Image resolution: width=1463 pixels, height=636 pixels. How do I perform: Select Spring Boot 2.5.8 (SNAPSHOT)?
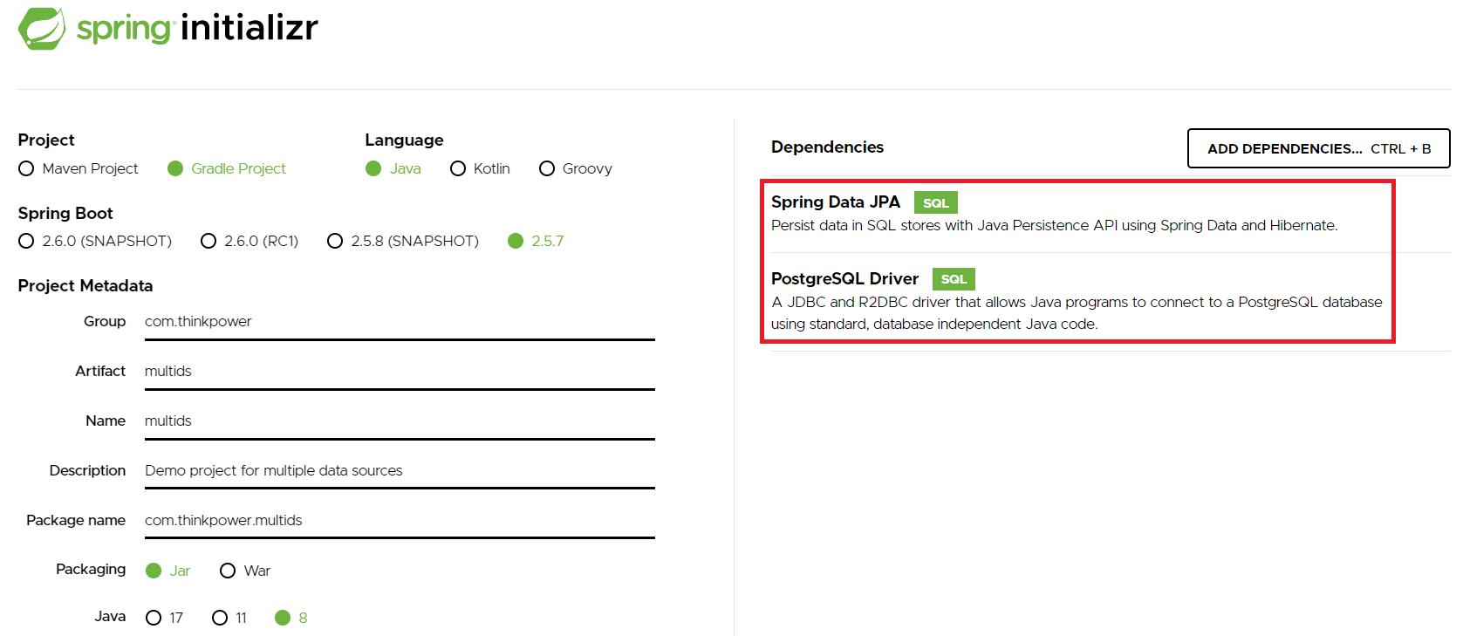click(x=335, y=241)
